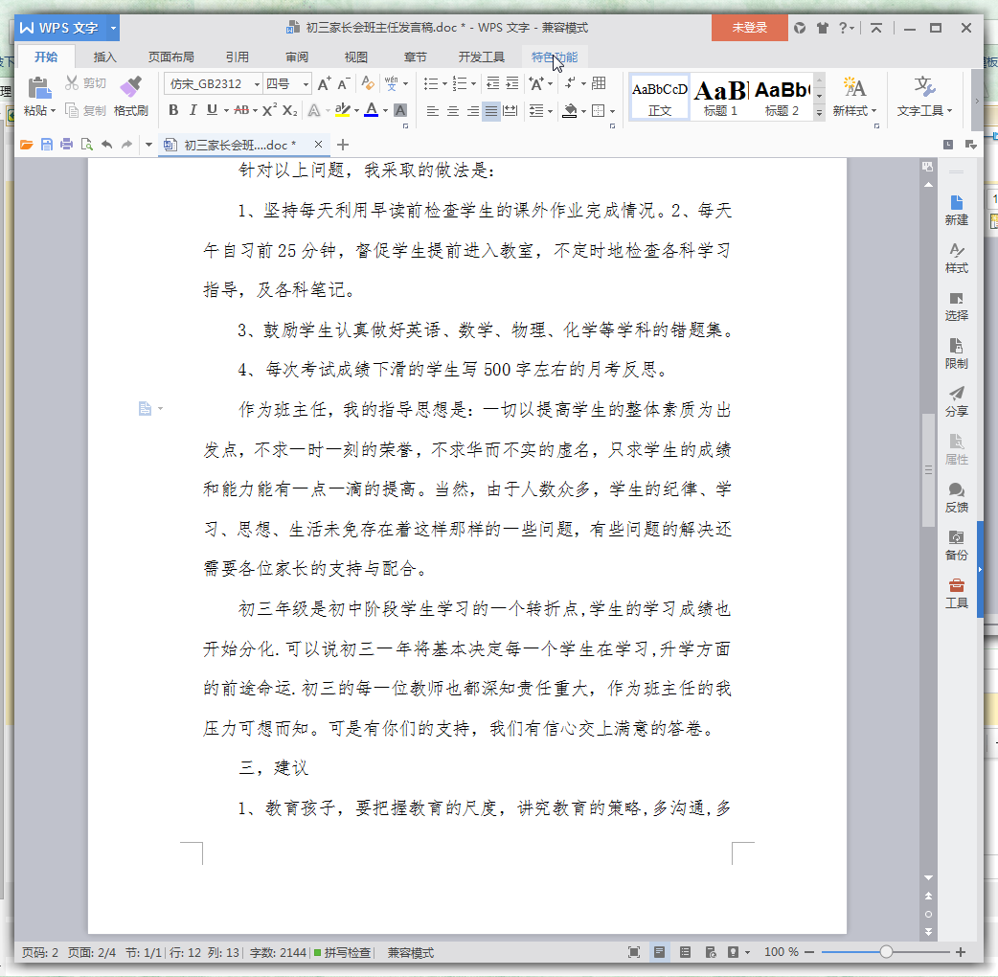
Task: Toggle Bold formatting
Action: click(x=173, y=110)
